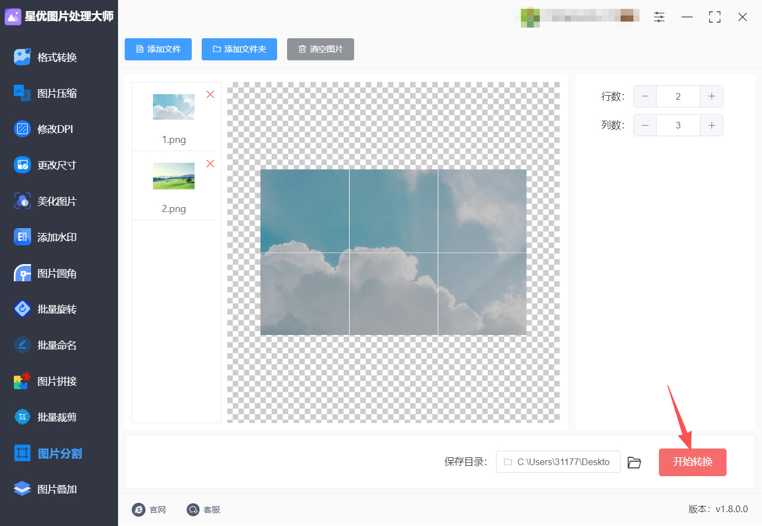Click the 官网 link text
The height and width of the screenshot is (526, 762).
click(x=158, y=509)
